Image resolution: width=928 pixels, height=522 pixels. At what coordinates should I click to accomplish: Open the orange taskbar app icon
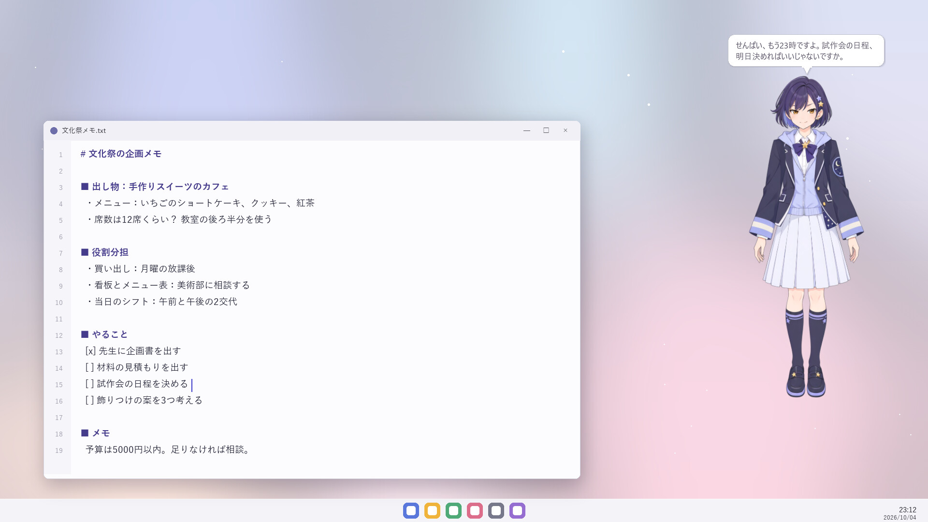click(432, 510)
